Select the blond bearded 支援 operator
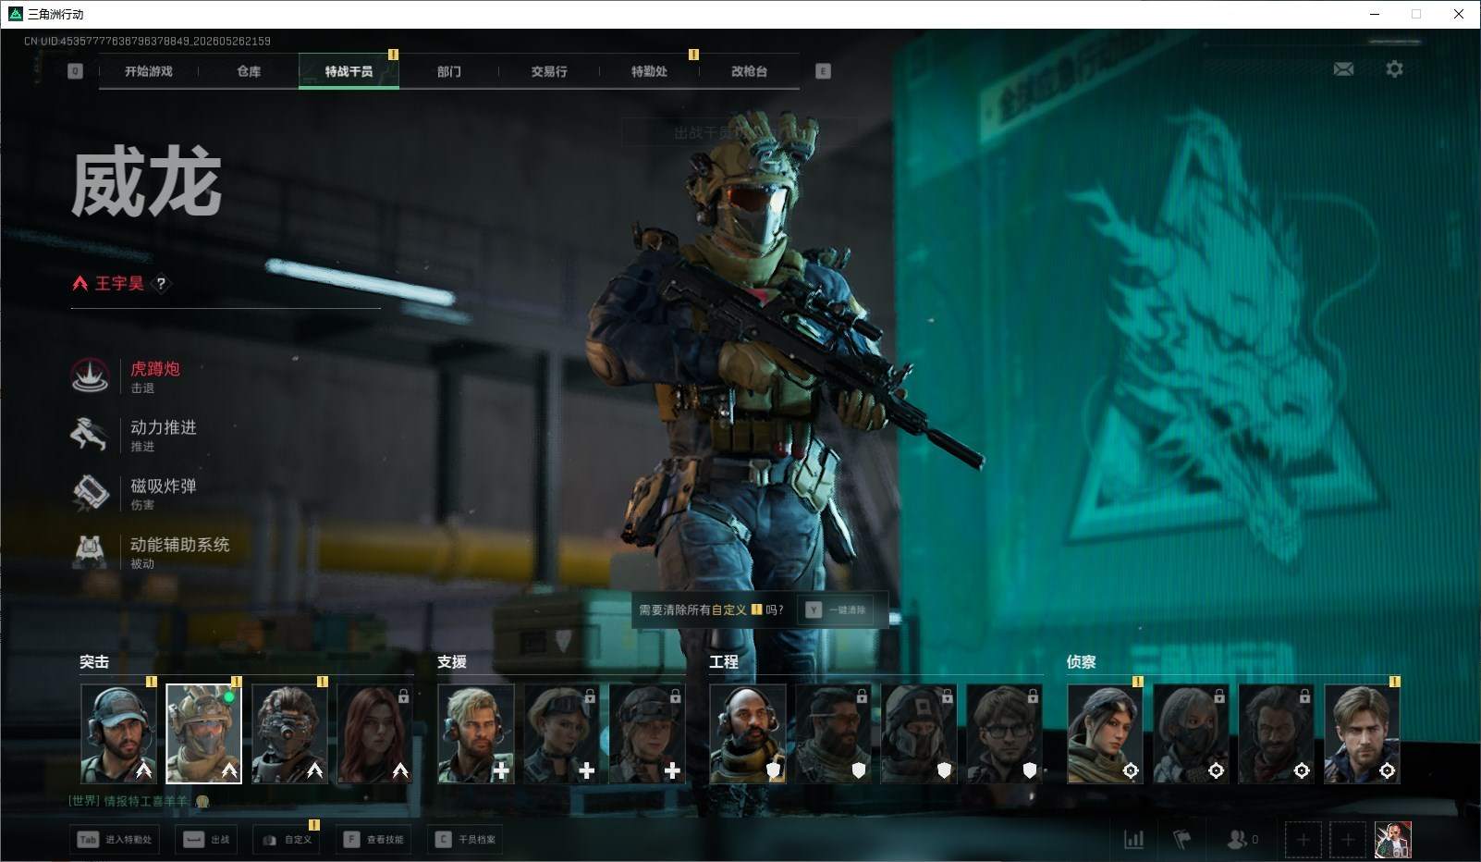Viewport: 1481px width, 862px height. (476, 733)
